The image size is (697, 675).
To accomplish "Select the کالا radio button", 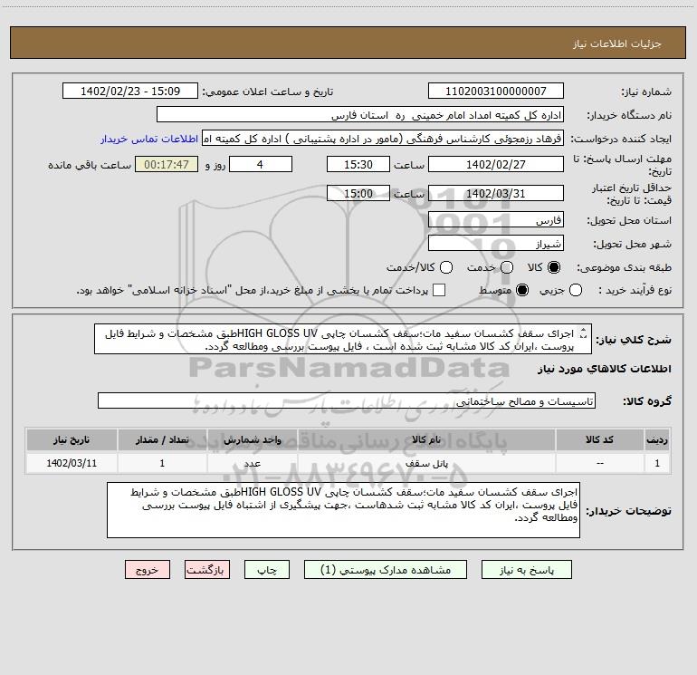I will pos(554,267).
